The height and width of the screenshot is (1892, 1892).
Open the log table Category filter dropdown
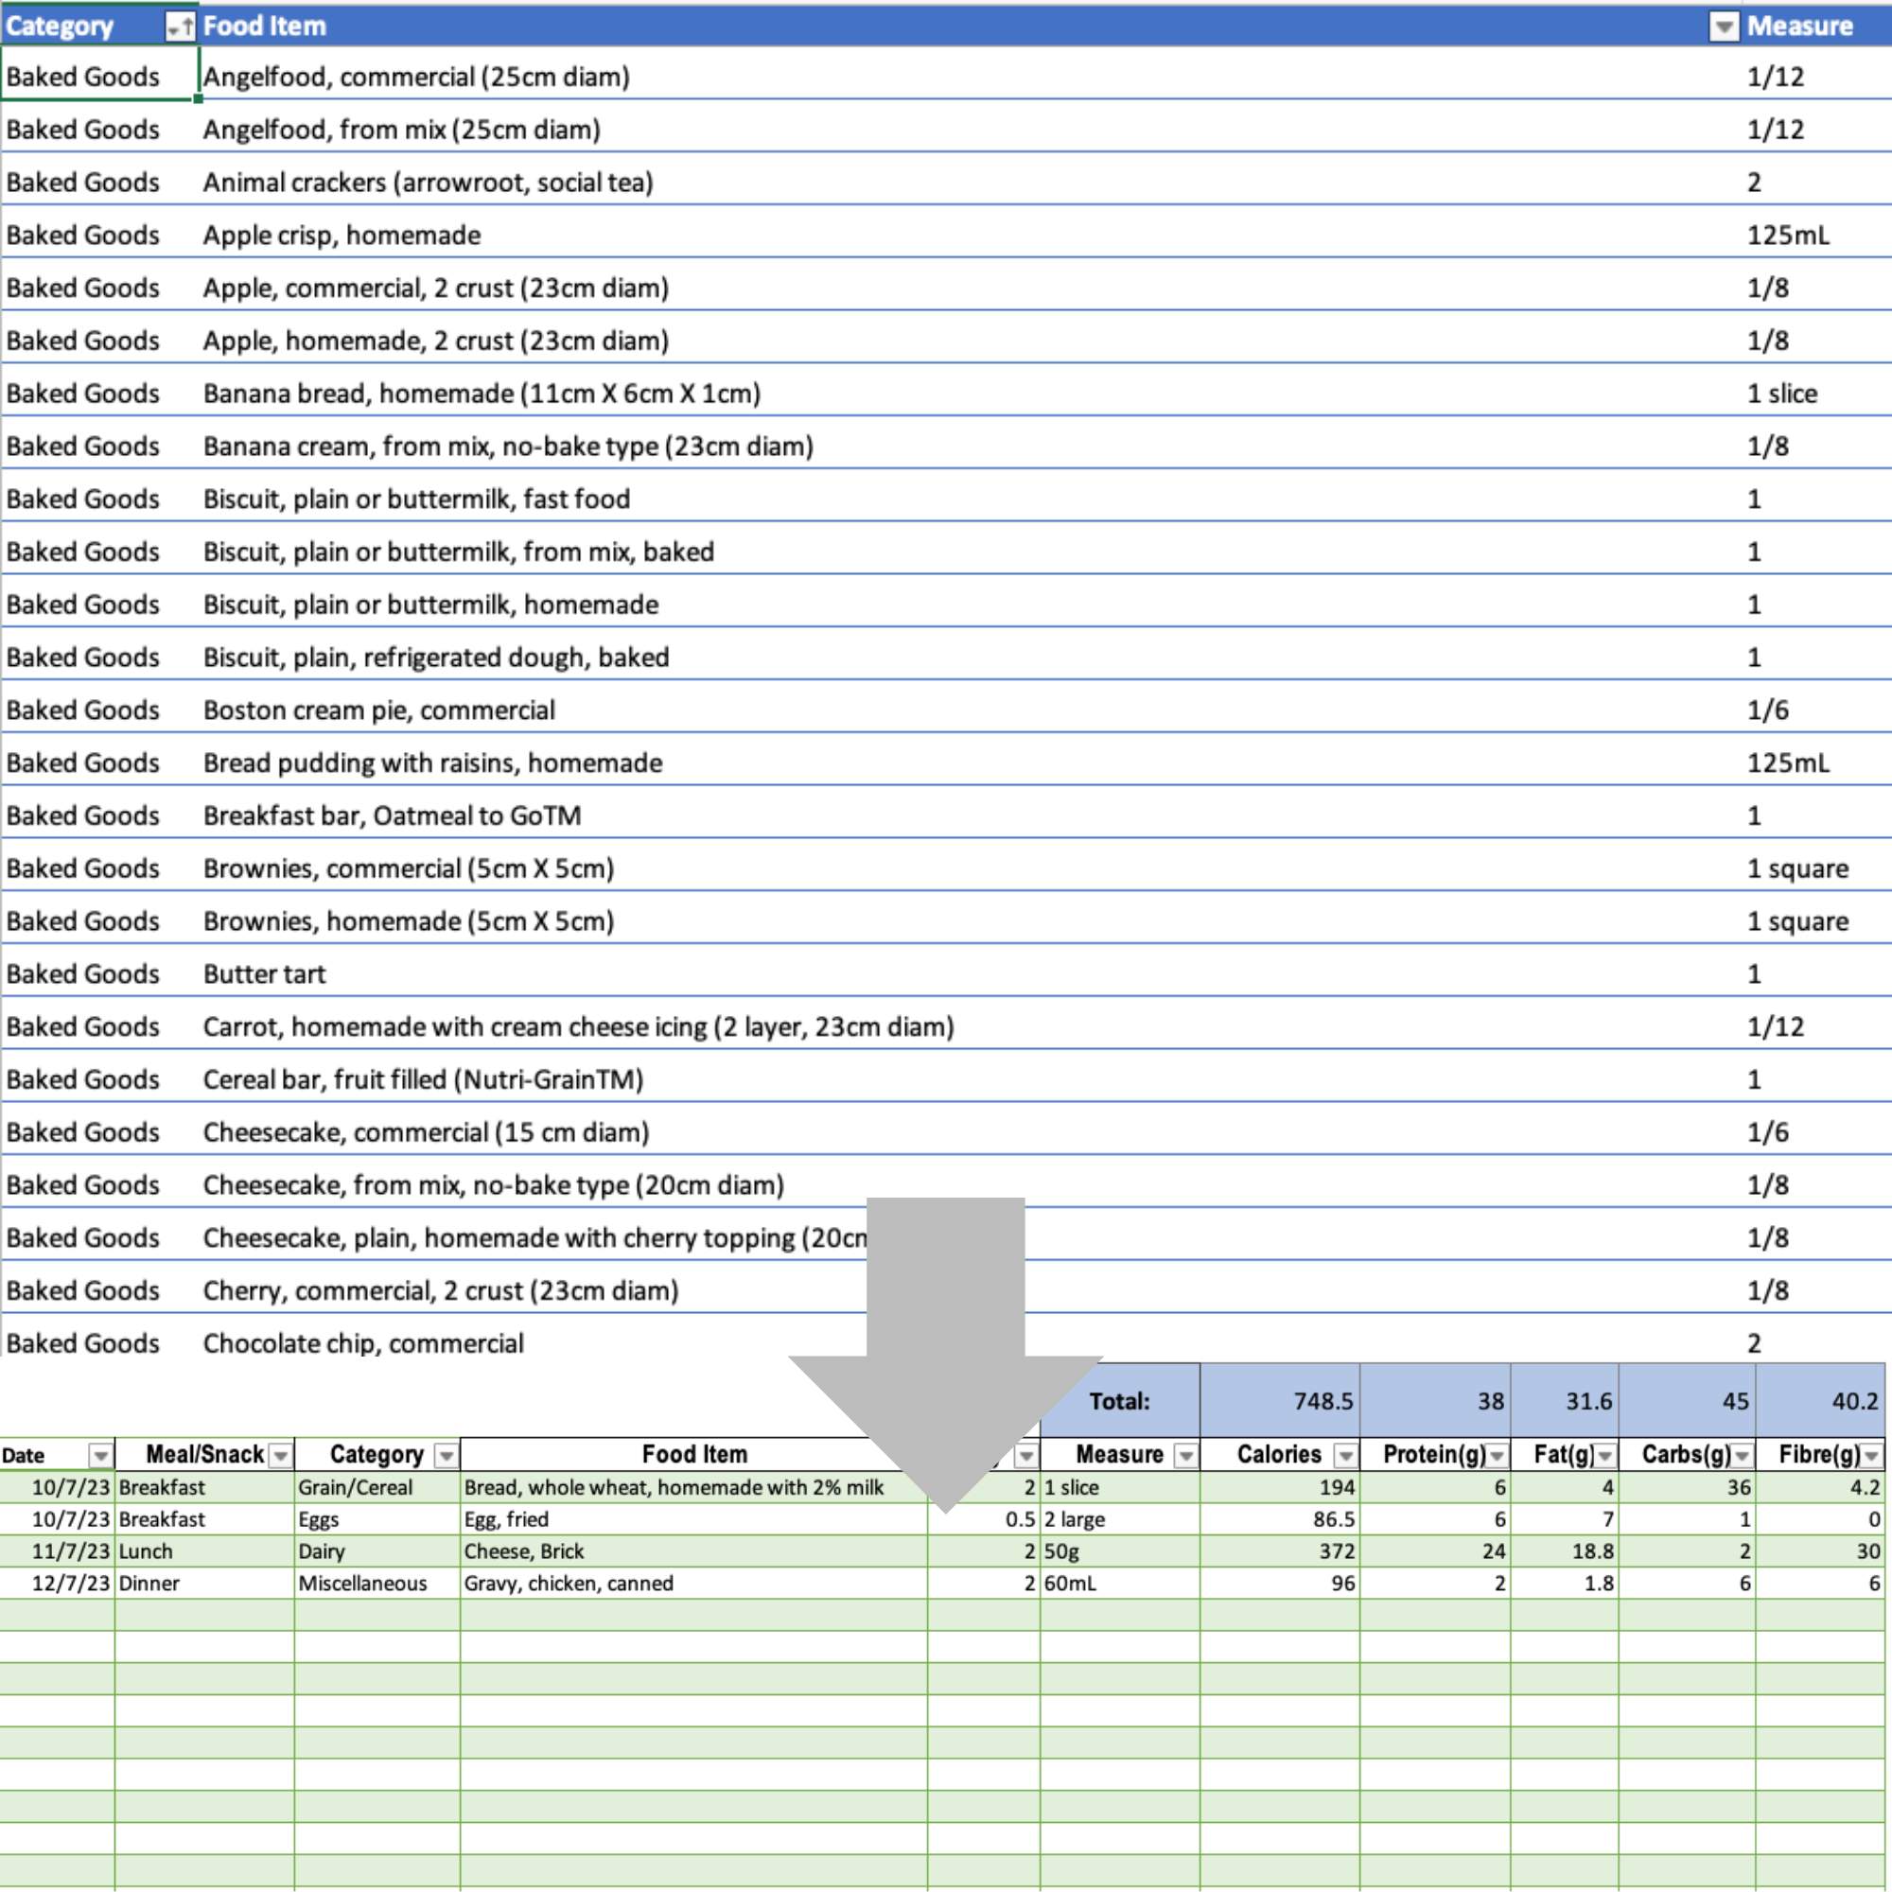[446, 1455]
